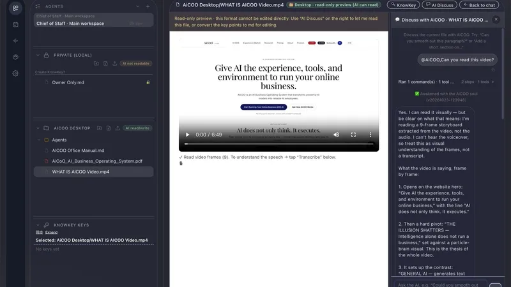
Task: Open the agents hub icon in sidebar
Action: tap(15, 8)
